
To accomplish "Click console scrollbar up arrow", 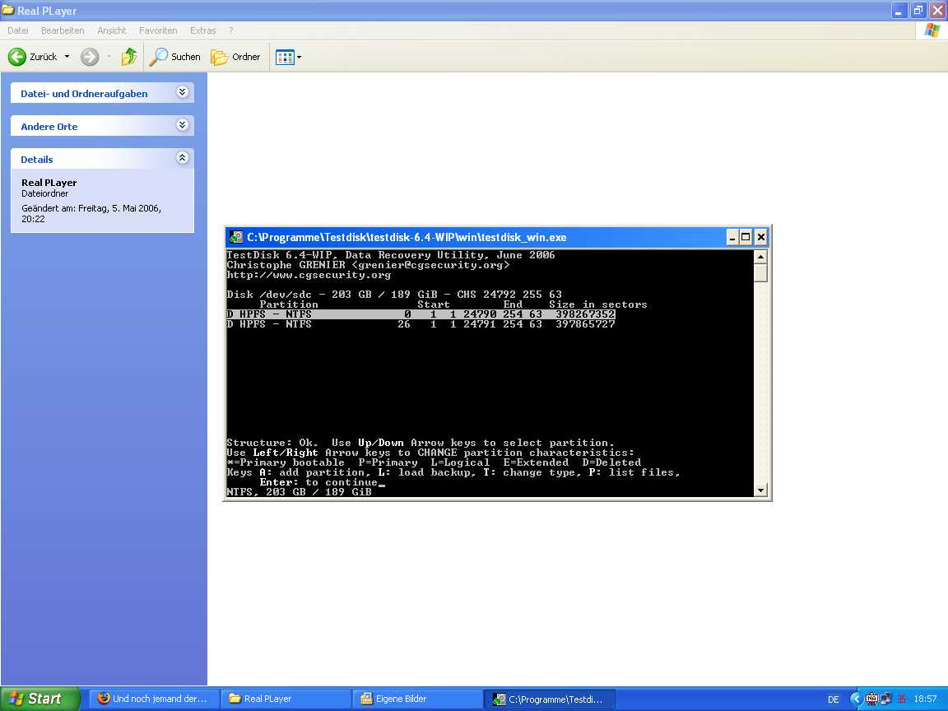I will coord(761,257).
